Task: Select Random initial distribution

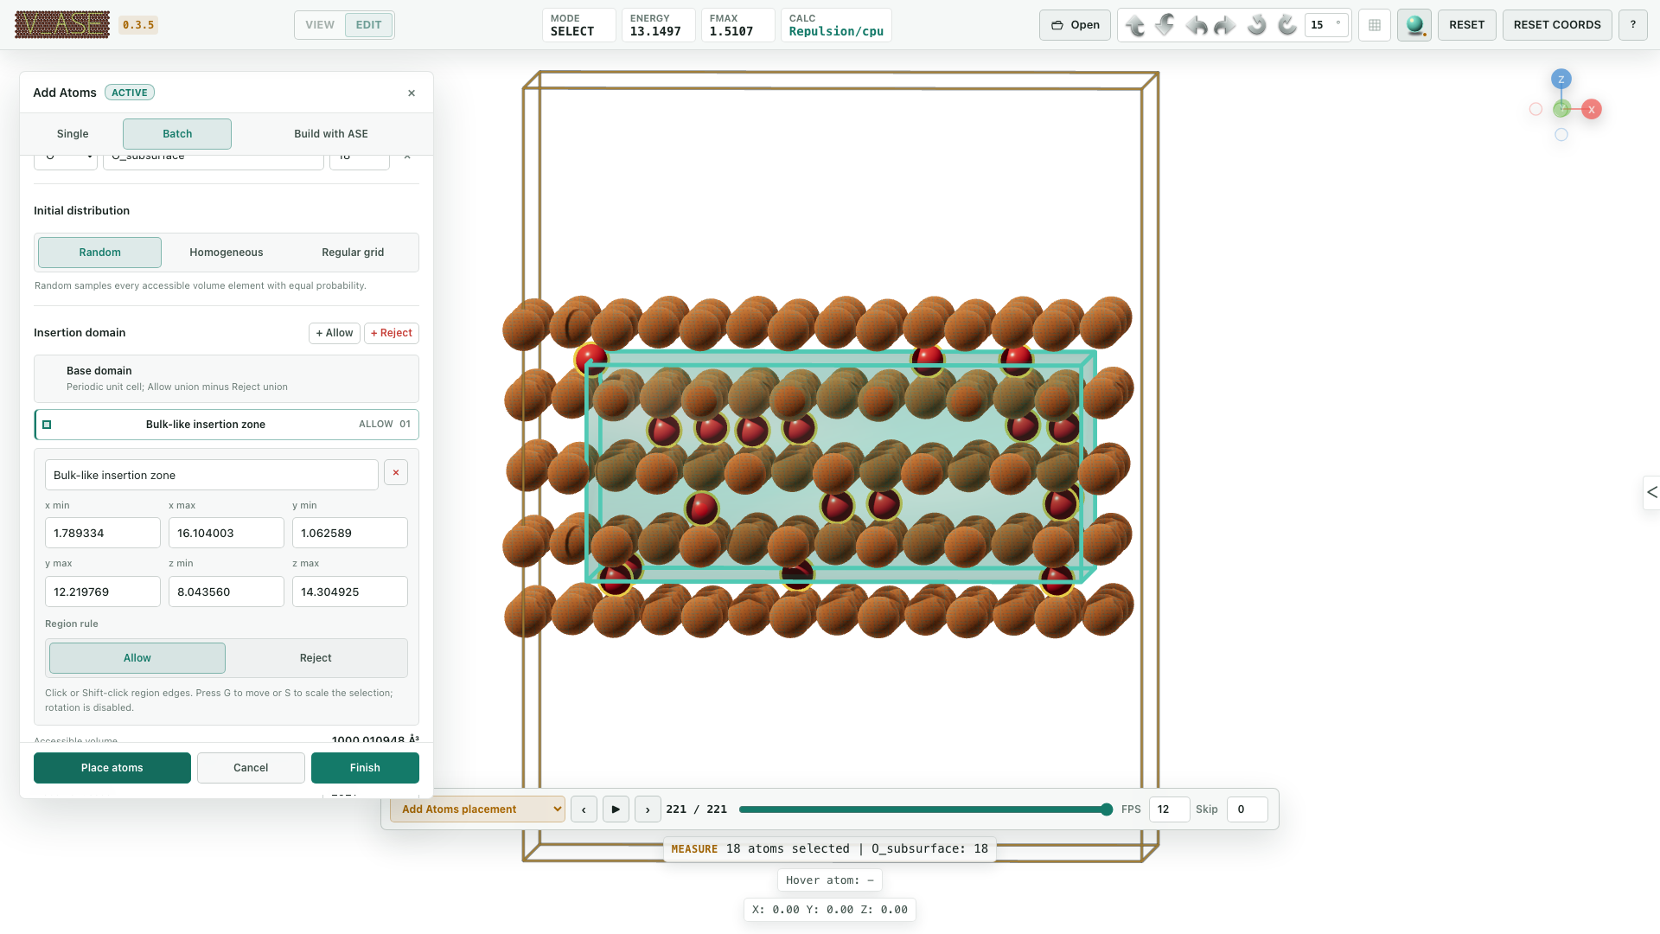Action: pyautogui.click(x=100, y=253)
